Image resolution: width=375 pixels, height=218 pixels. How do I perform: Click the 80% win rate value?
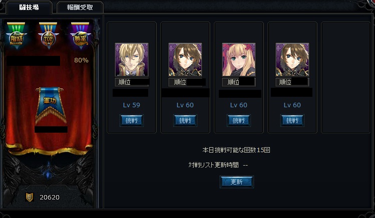pyautogui.click(x=81, y=60)
